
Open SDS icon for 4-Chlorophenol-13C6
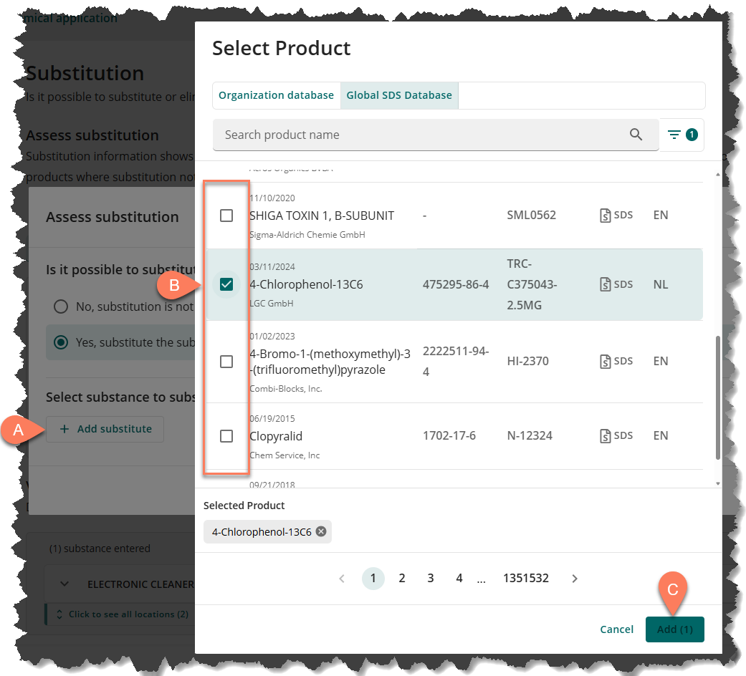click(x=616, y=284)
